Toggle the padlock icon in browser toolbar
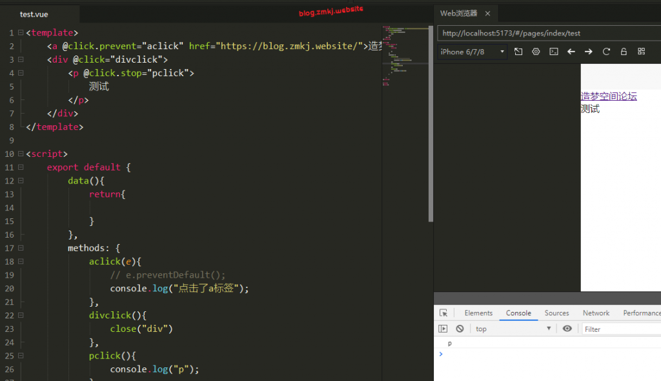Screen dimensions: 661x381 [x=624, y=52]
